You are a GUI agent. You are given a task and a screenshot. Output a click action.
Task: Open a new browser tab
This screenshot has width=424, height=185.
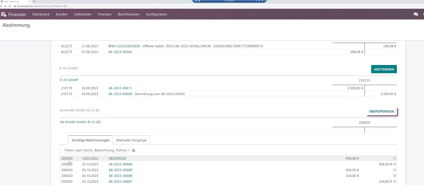[34, 1]
